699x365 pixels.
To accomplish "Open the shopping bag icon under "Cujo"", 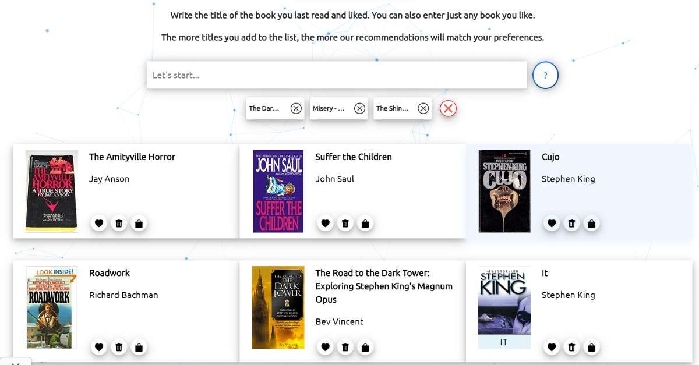I will [x=592, y=223].
